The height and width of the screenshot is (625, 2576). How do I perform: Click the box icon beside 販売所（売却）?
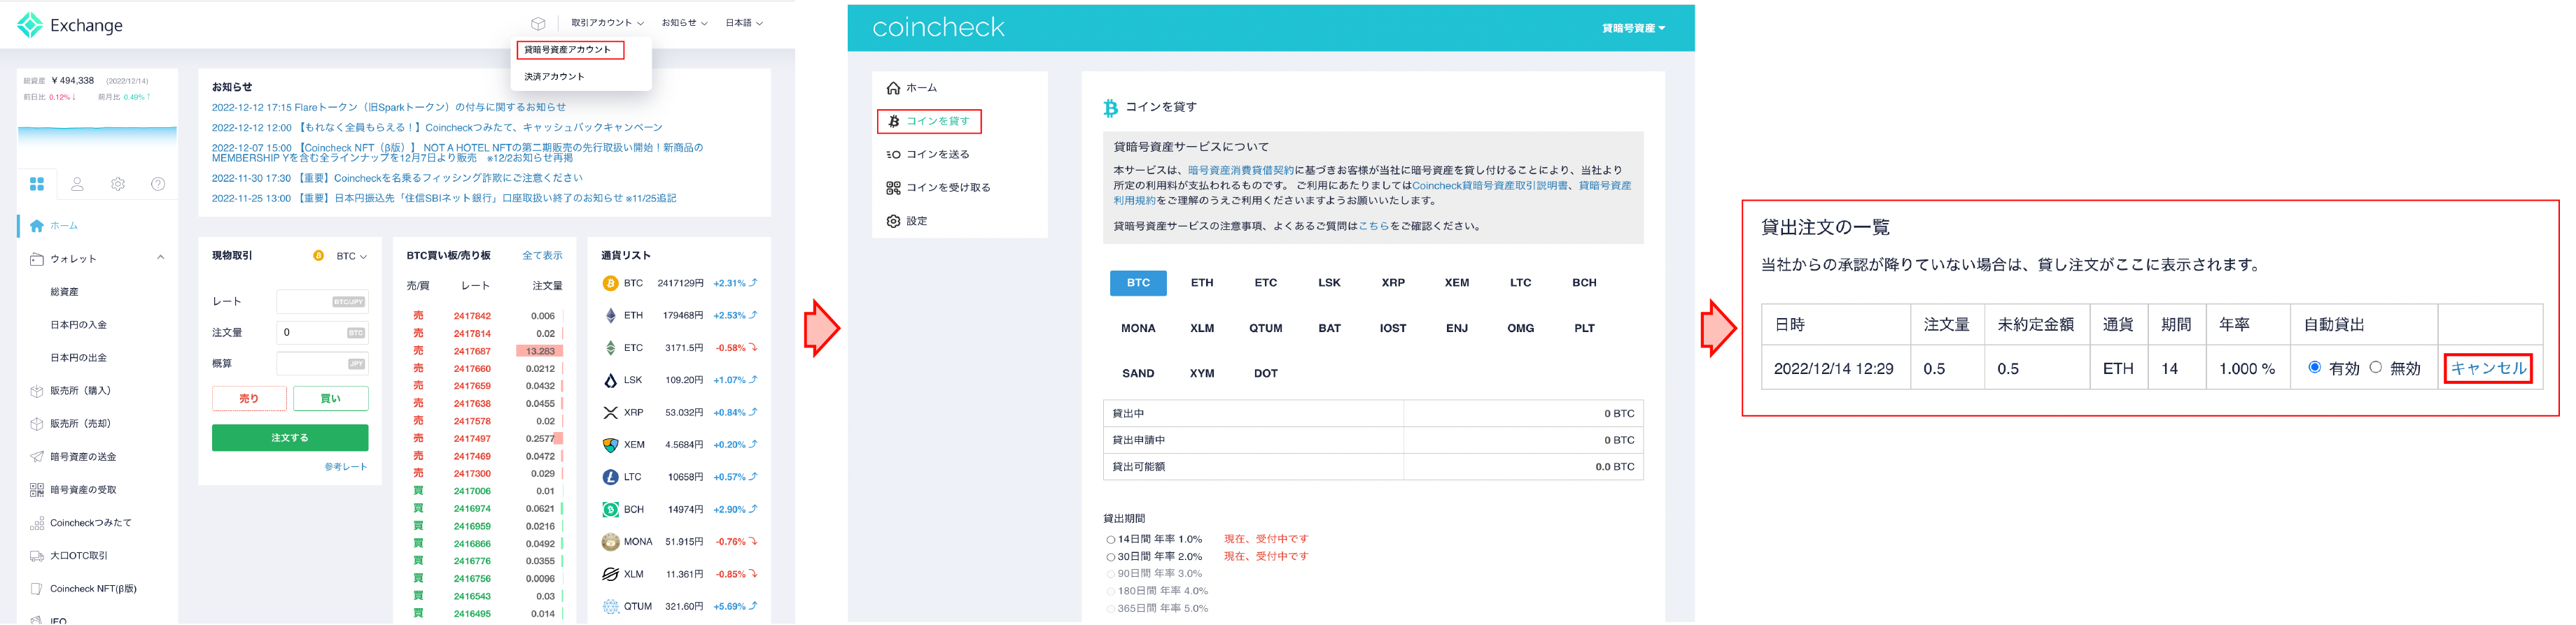coord(37,424)
